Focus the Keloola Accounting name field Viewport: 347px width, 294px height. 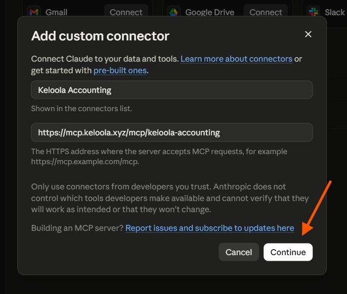(172, 90)
